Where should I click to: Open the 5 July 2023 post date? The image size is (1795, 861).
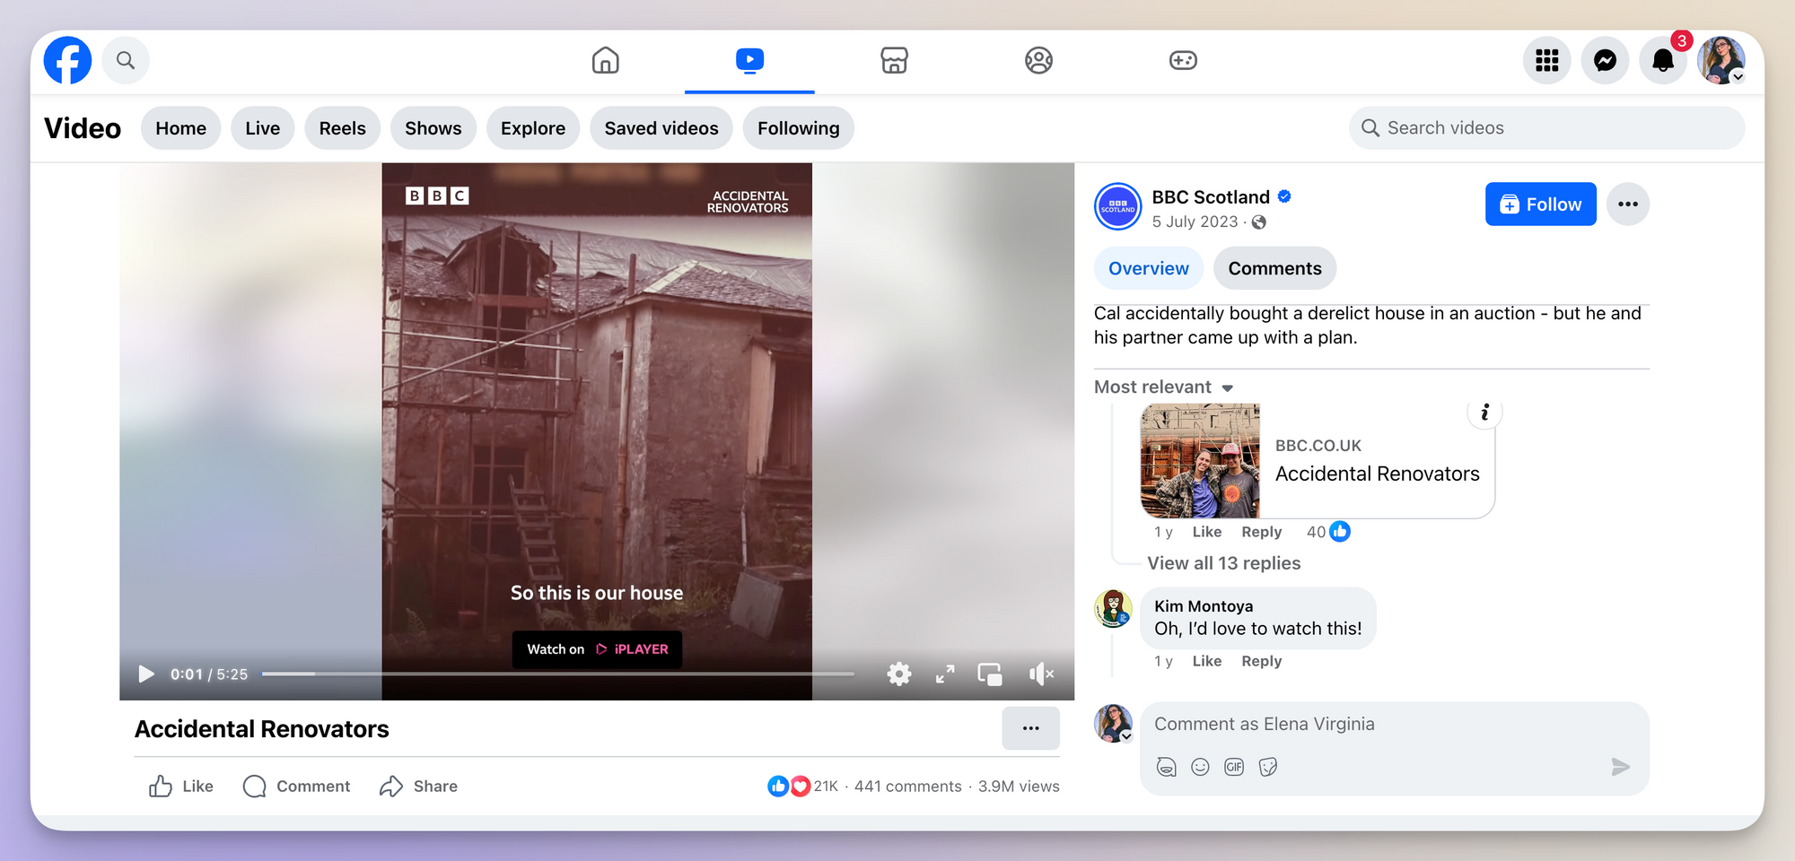tap(1195, 222)
